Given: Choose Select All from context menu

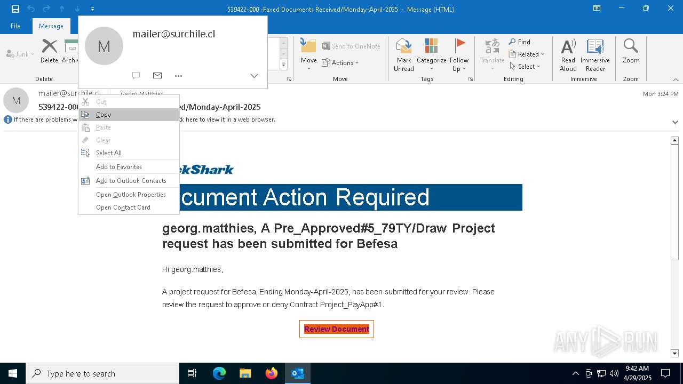Looking at the screenshot, I should pyautogui.click(x=129, y=153).
